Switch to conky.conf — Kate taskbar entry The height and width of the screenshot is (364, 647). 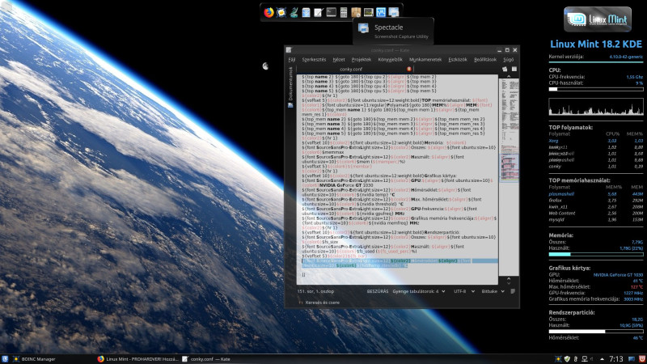click(x=206, y=359)
